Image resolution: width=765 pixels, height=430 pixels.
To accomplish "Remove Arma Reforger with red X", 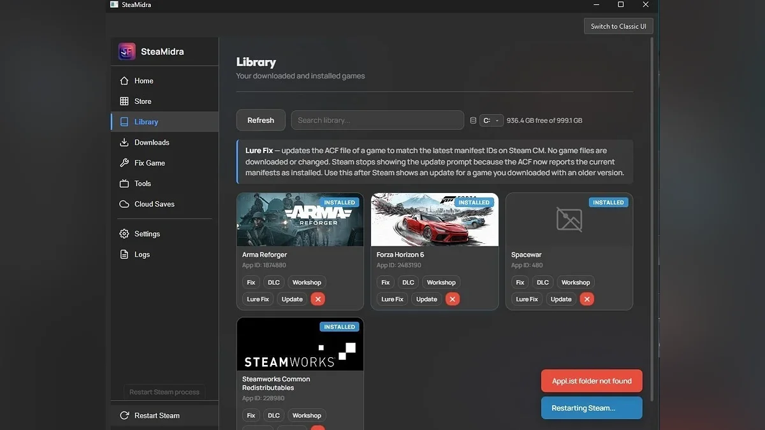I will pyautogui.click(x=317, y=299).
